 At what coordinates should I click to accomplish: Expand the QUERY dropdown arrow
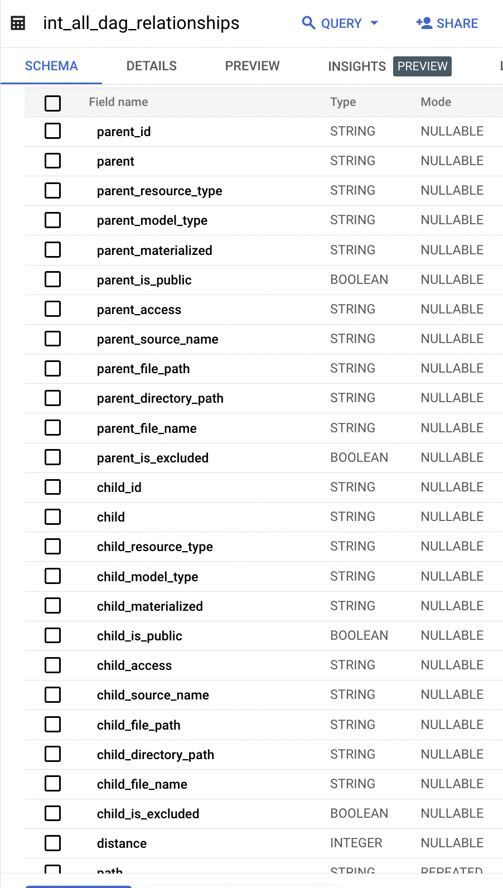pos(374,23)
